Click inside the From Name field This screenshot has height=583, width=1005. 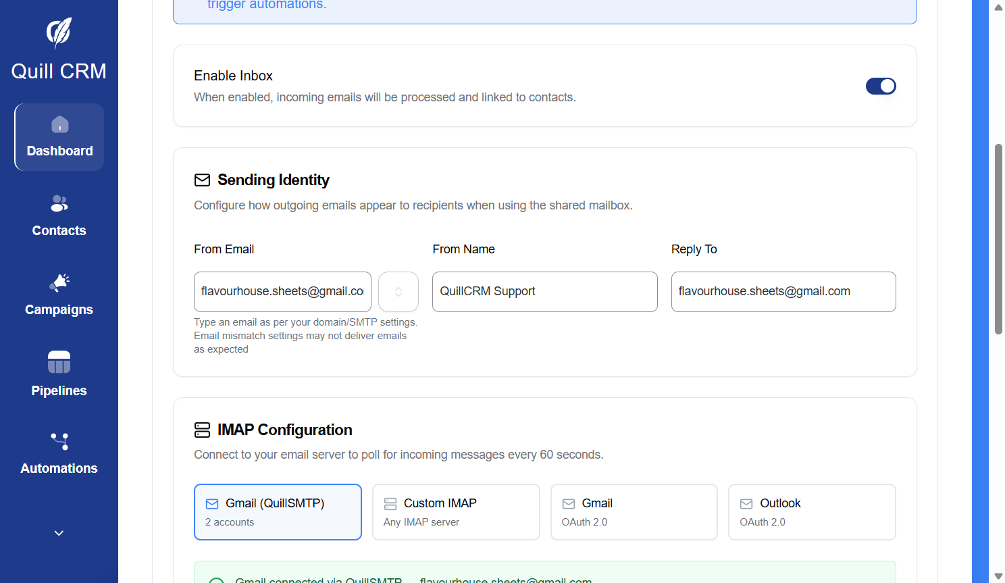point(544,291)
